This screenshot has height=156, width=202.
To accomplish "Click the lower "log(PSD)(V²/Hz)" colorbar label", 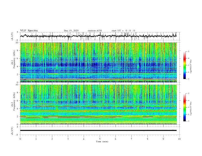I will point(191,108).
